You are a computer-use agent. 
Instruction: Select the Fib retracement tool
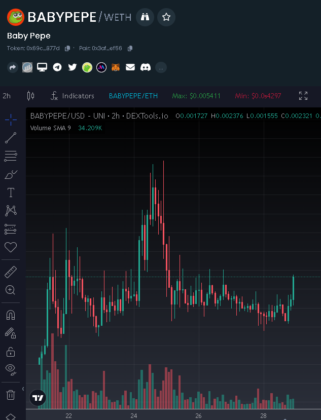(x=11, y=156)
